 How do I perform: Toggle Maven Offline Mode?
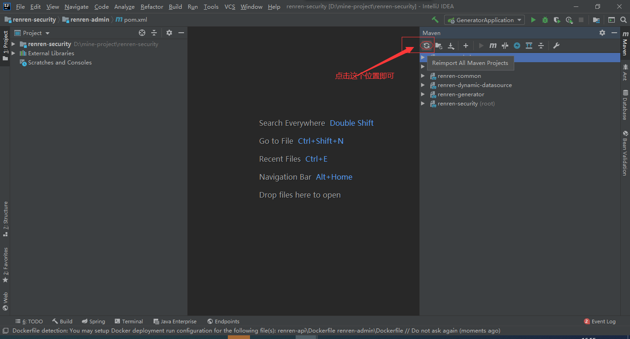click(x=517, y=45)
